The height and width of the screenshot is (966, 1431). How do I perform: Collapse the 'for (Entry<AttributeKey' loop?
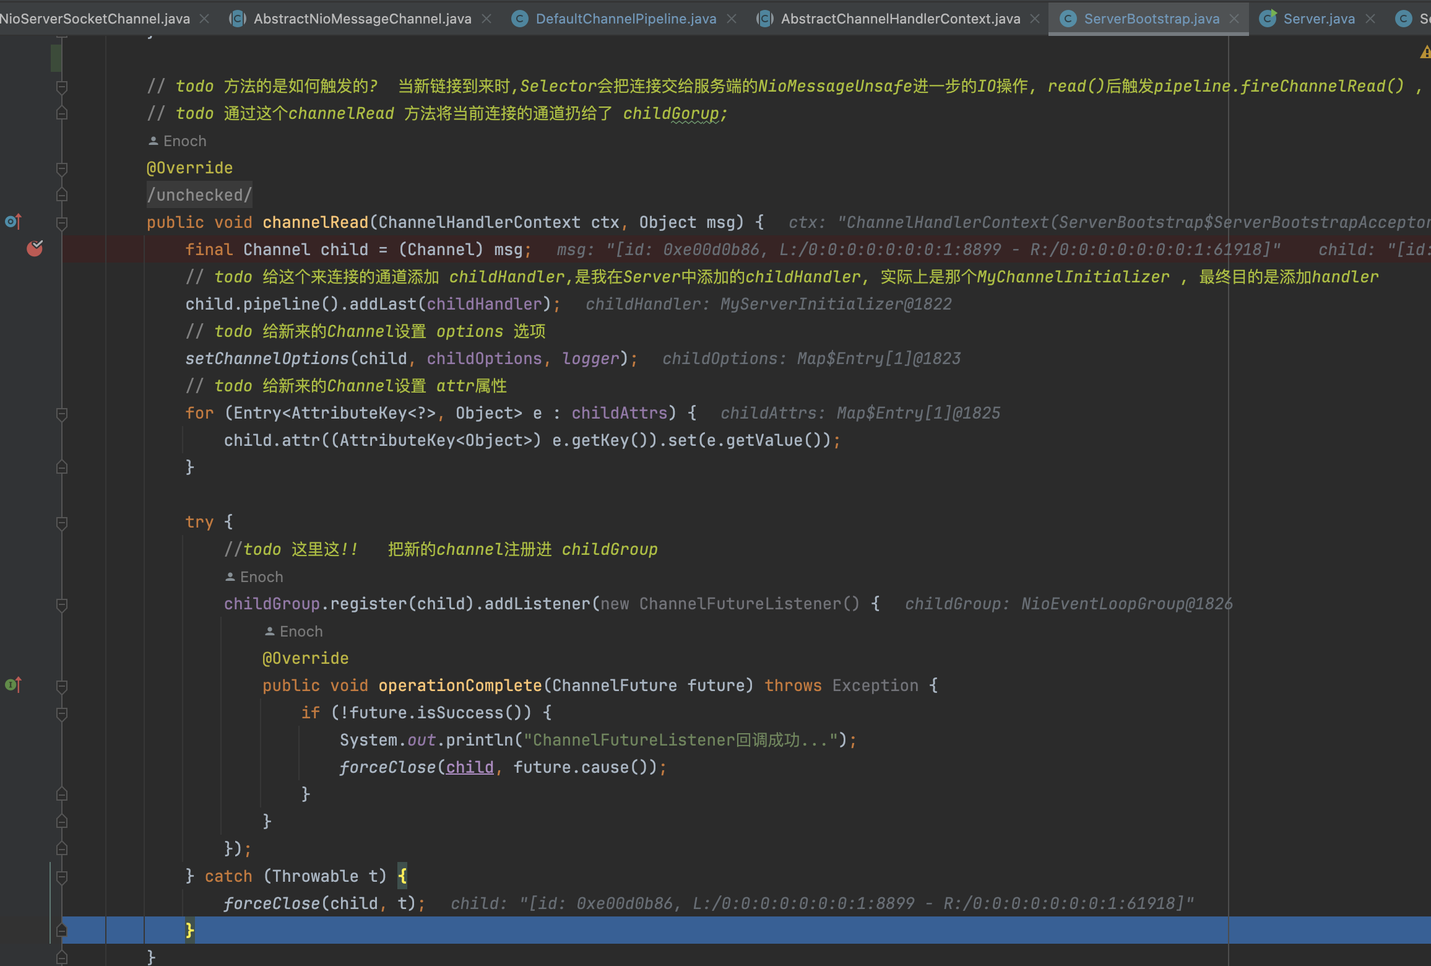point(62,414)
